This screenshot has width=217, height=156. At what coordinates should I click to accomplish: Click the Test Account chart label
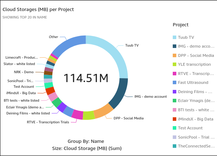pos(24,87)
